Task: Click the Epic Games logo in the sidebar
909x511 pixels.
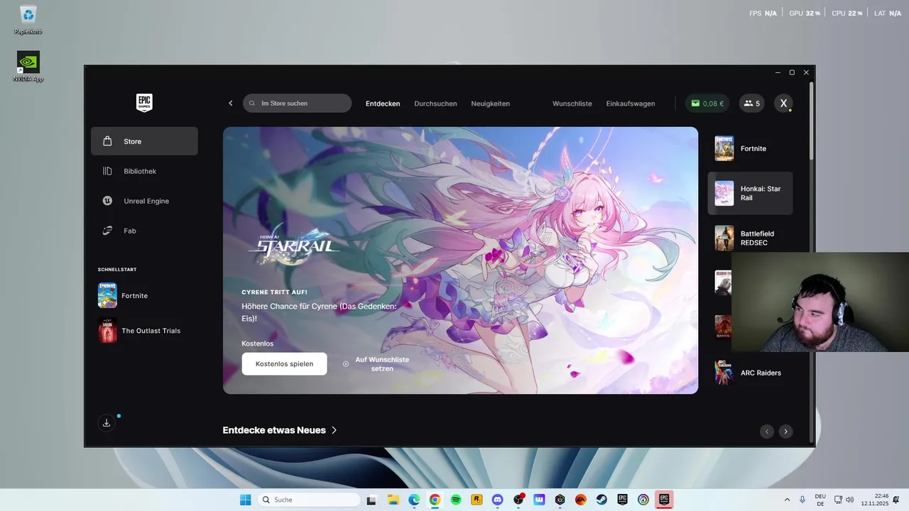Action: pyautogui.click(x=144, y=103)
